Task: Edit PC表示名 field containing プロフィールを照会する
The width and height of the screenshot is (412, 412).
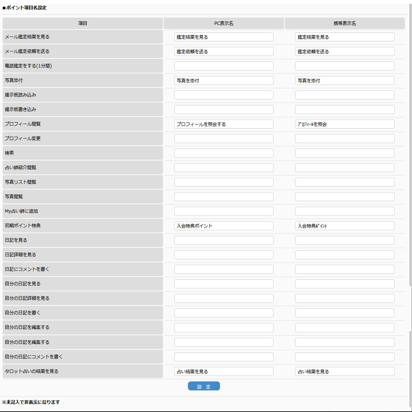Action: pos(224,124)
